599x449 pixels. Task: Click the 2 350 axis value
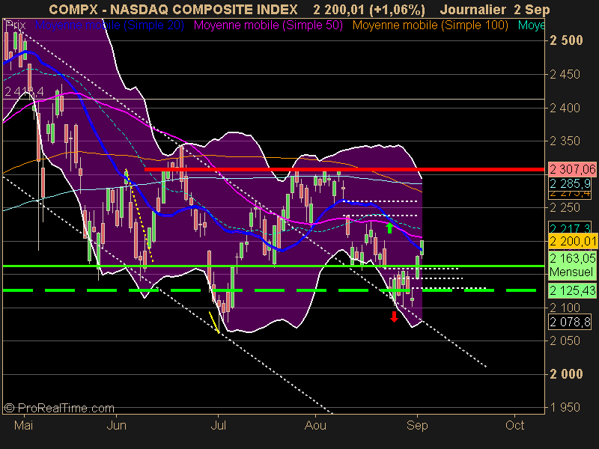(565, 141)
